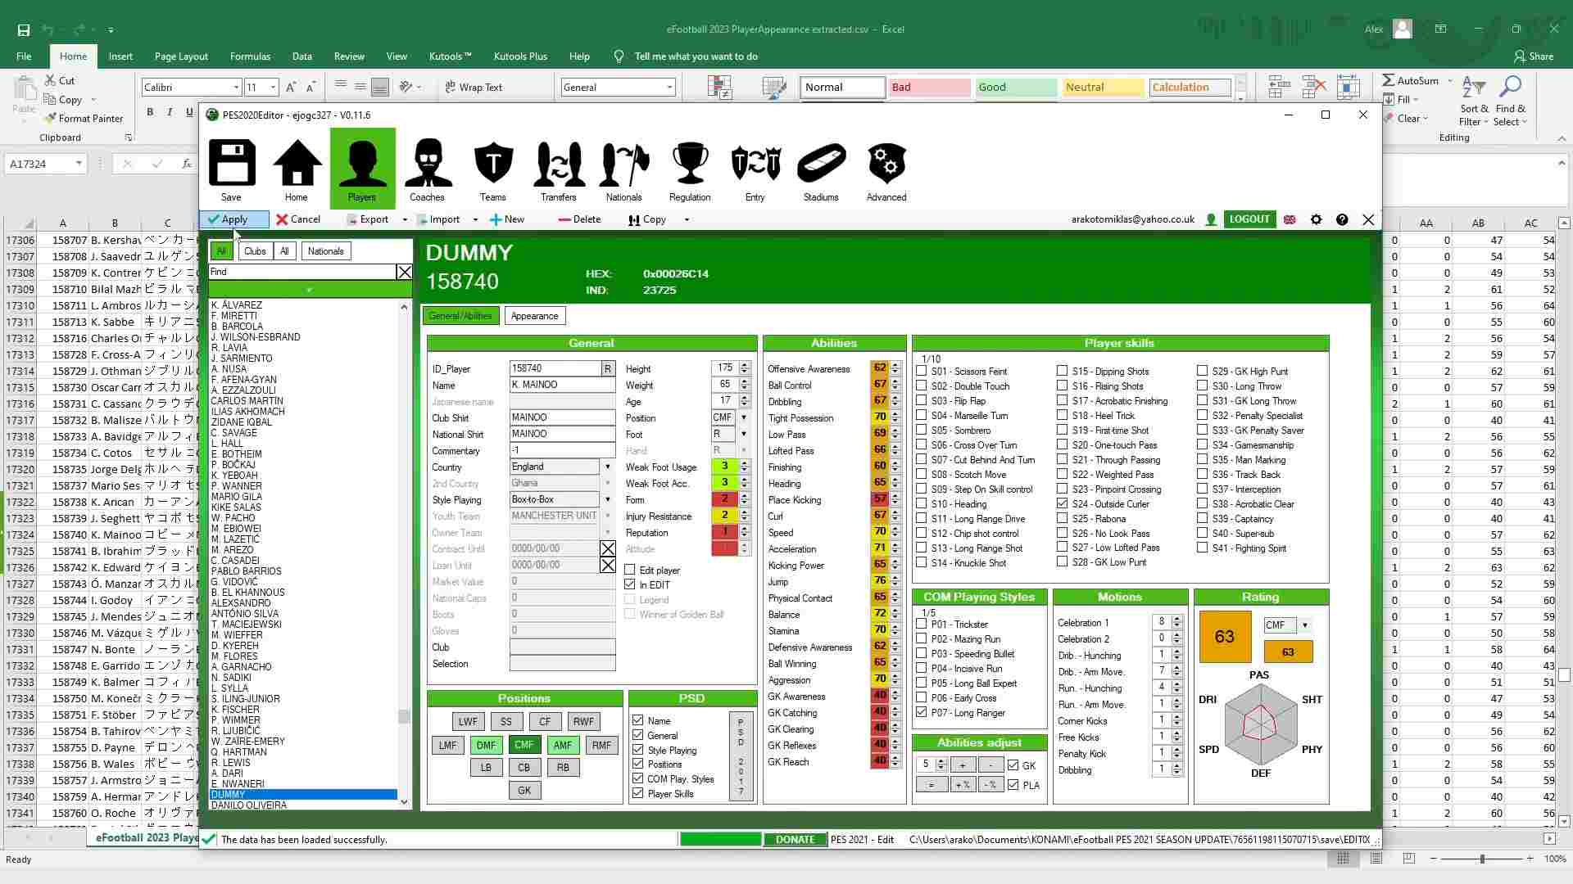Image resolution: width=1573 pixels, height=884 pixels.
Task: Expand the Export dropdown arrow
Action: [405, 219]
